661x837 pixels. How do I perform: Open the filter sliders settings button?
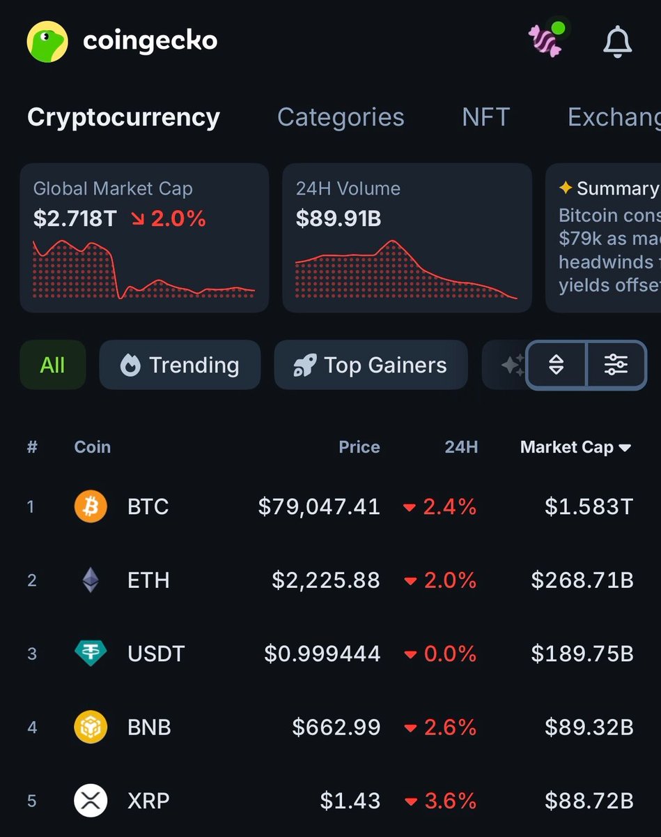[616, 365]
